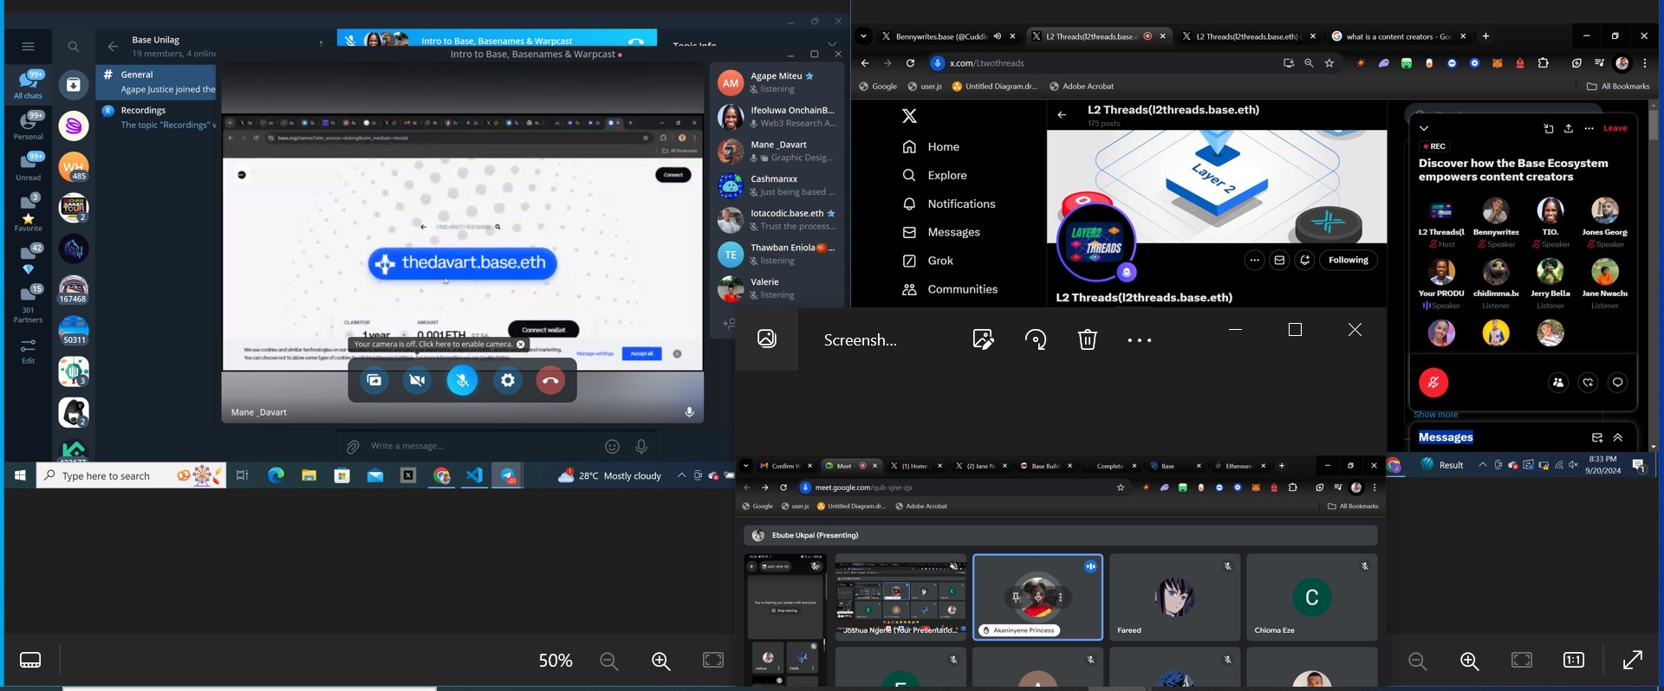Open the edit image tool in the photo viewer

coord(983,339)
